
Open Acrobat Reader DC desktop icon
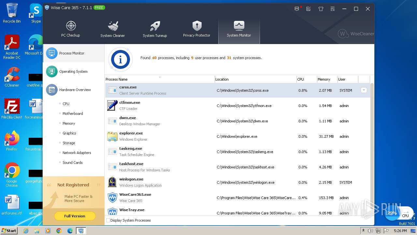12,47
